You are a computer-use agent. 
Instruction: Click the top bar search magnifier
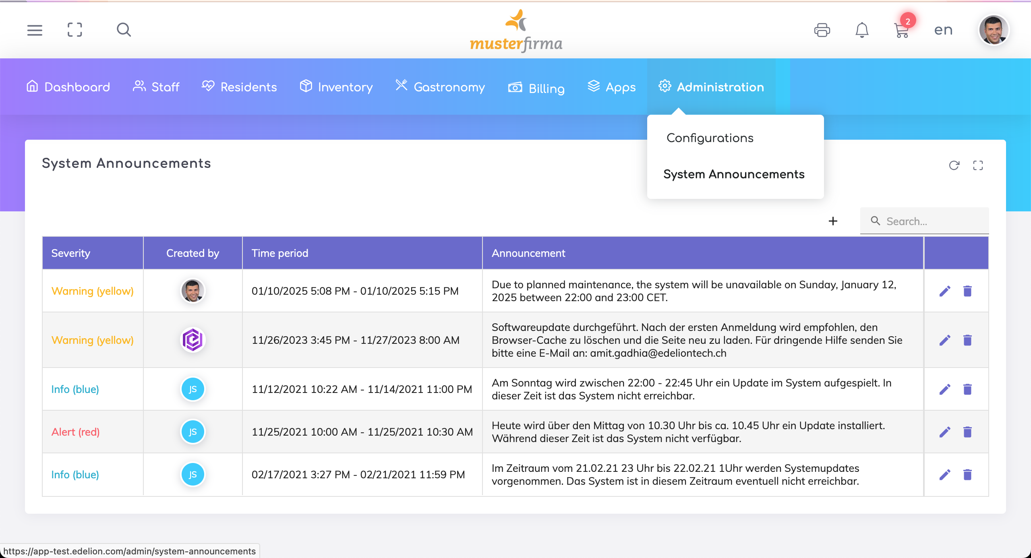coord(124,30)
